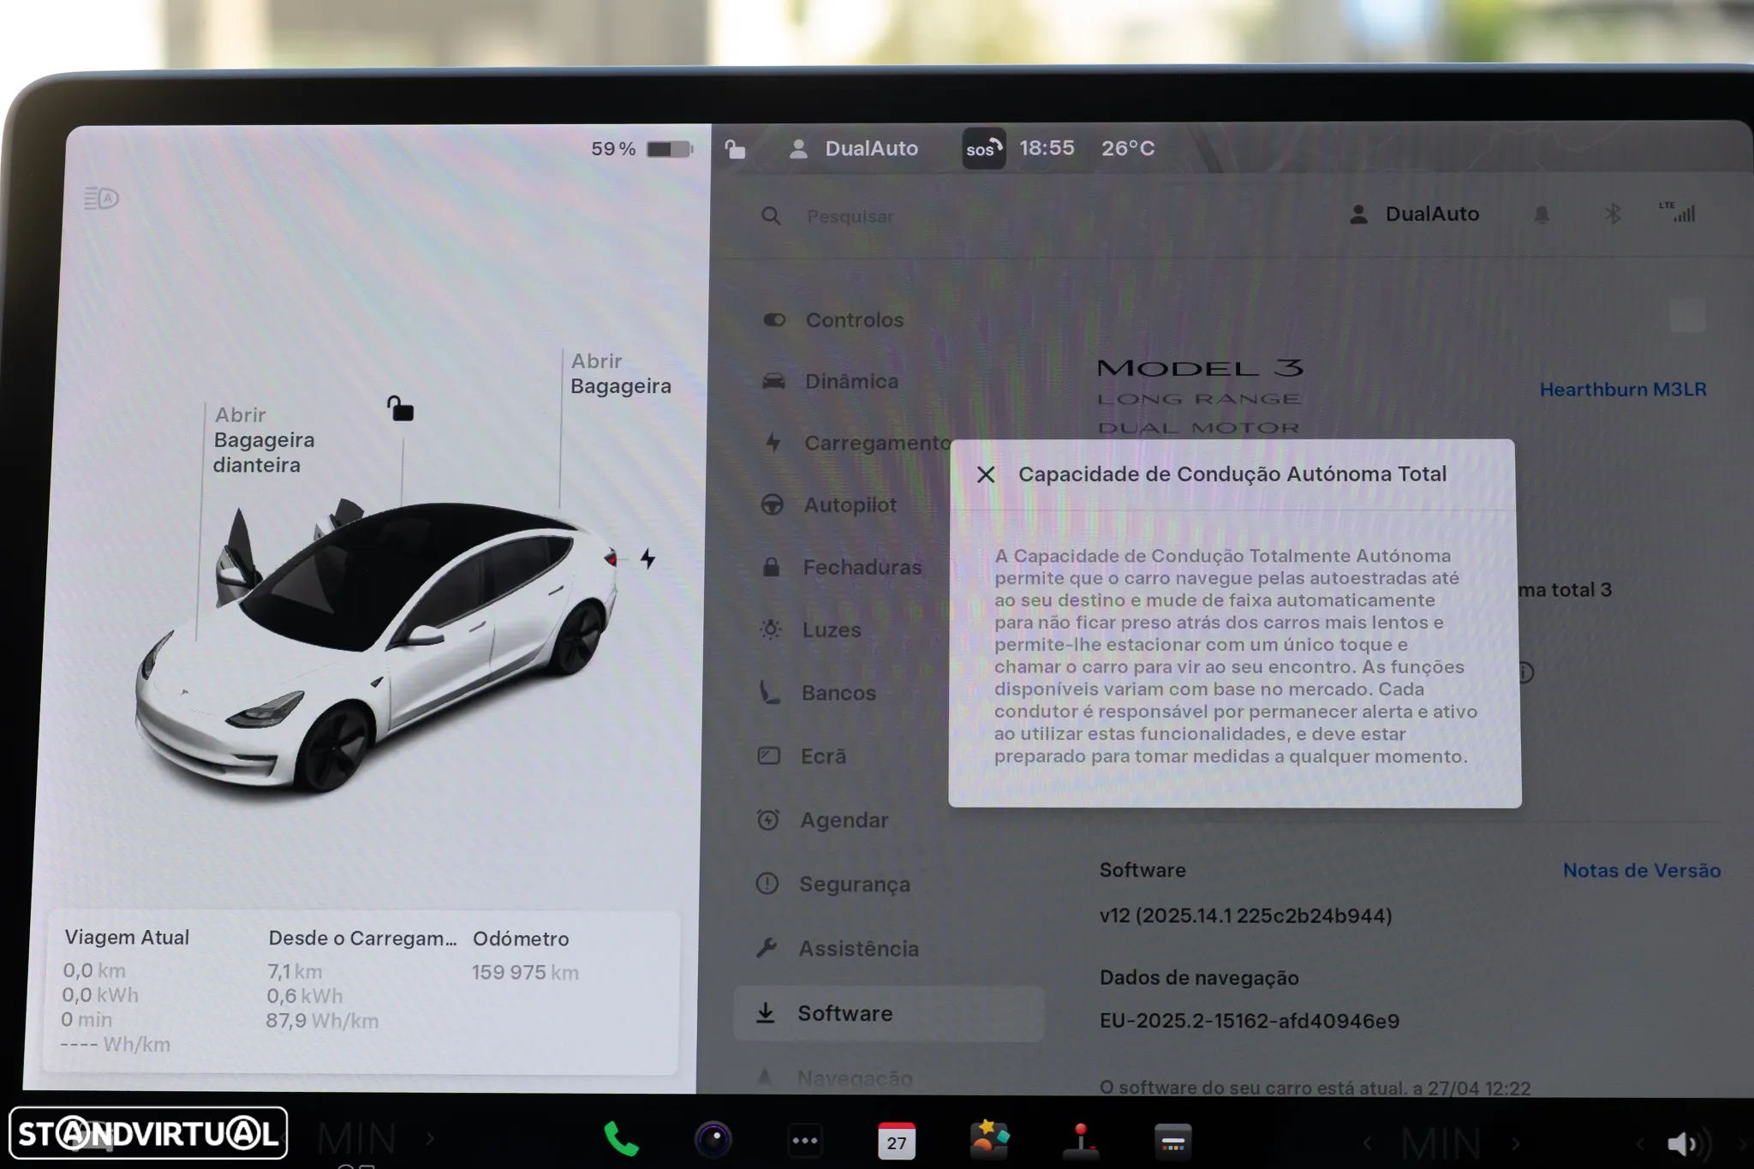Open Notas de Versão link
This screenshot has height=1169, width=1754.
1641,870
